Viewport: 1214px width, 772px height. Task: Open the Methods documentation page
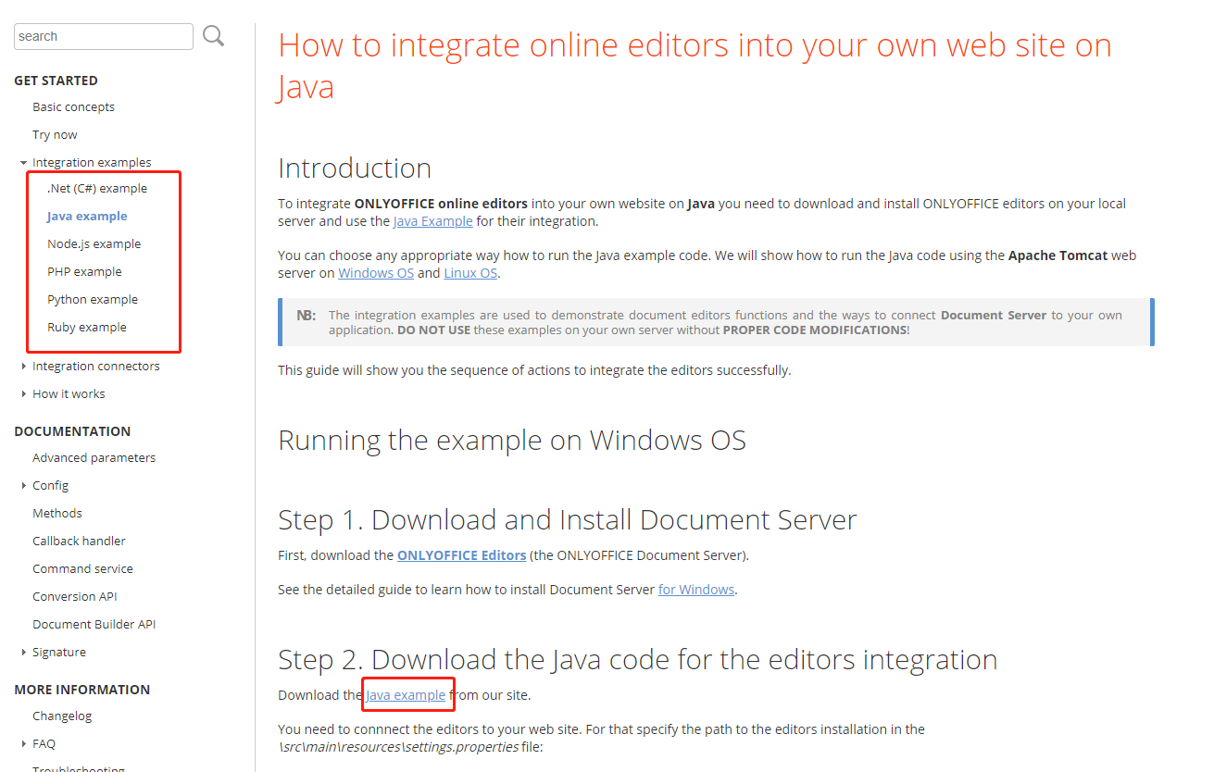pos(56,513)
